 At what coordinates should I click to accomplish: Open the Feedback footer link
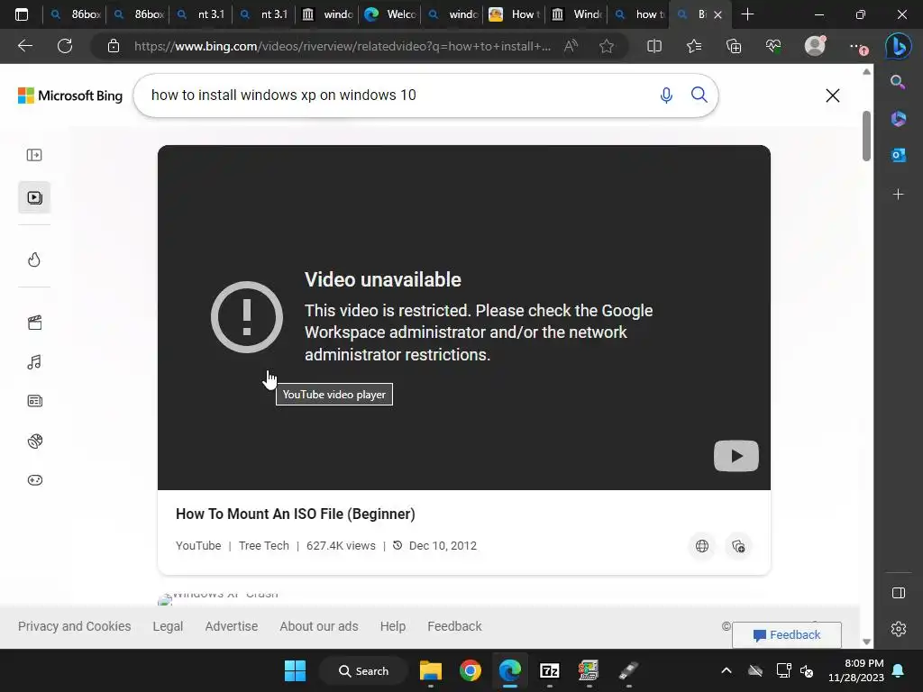pos(454,626)
